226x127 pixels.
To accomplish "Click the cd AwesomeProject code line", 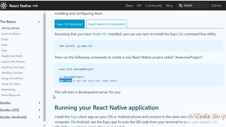I will click(x=71, y=77).
